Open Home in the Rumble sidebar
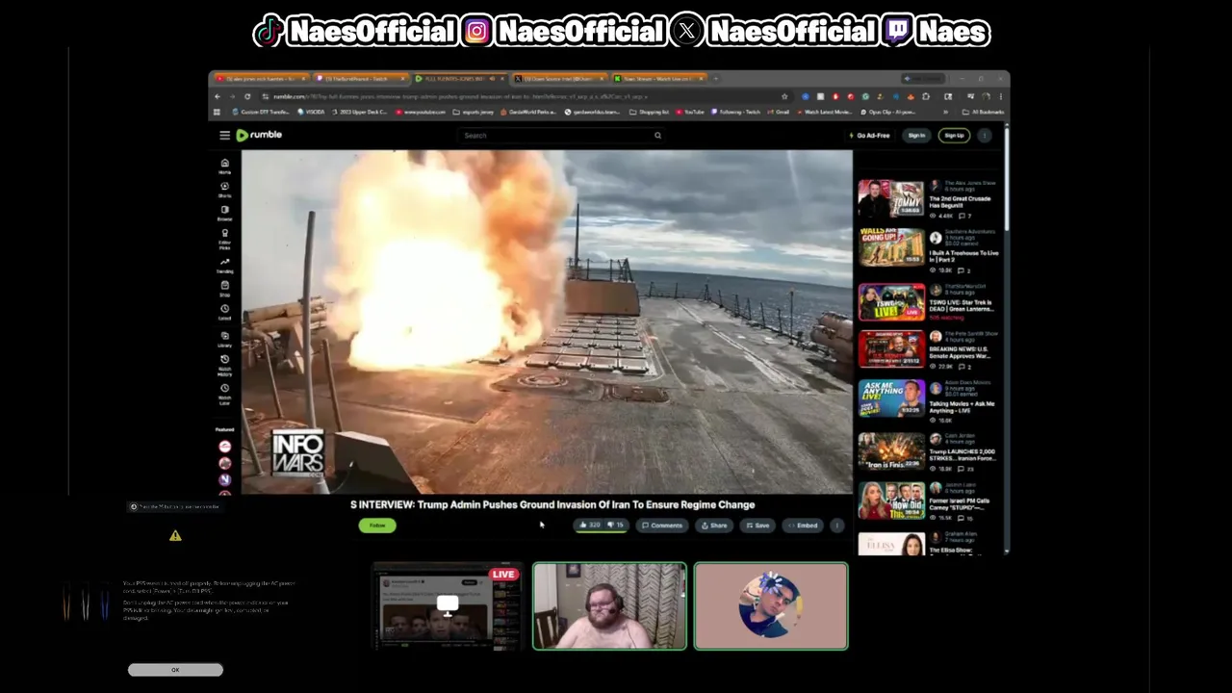 coord(224,167)
